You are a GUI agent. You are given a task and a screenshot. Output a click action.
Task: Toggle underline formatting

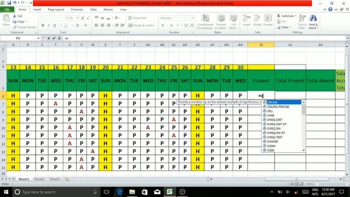tap(55, 26)
